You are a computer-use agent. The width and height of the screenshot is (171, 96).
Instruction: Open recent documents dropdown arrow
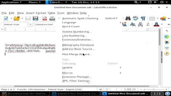22,18
